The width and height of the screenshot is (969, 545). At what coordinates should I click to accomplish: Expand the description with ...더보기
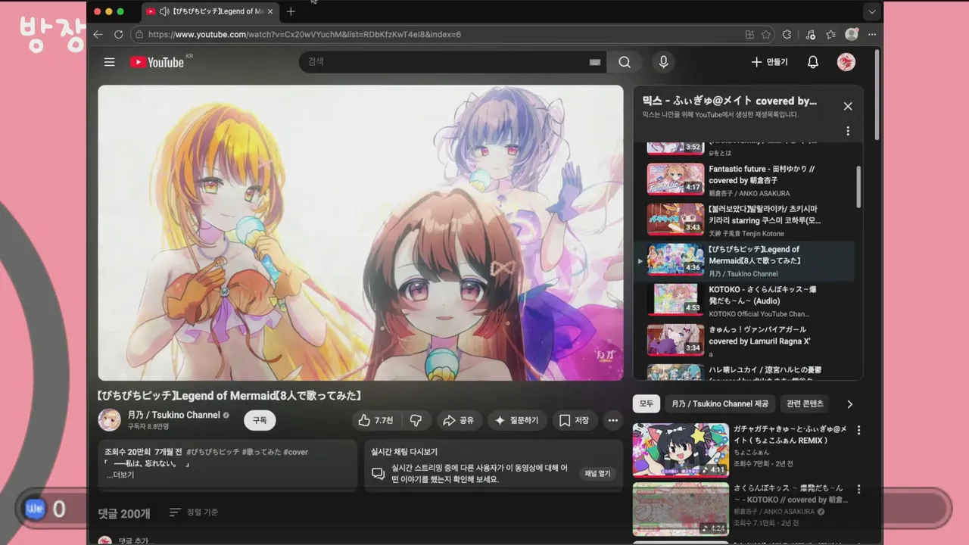tap(120, 475)
